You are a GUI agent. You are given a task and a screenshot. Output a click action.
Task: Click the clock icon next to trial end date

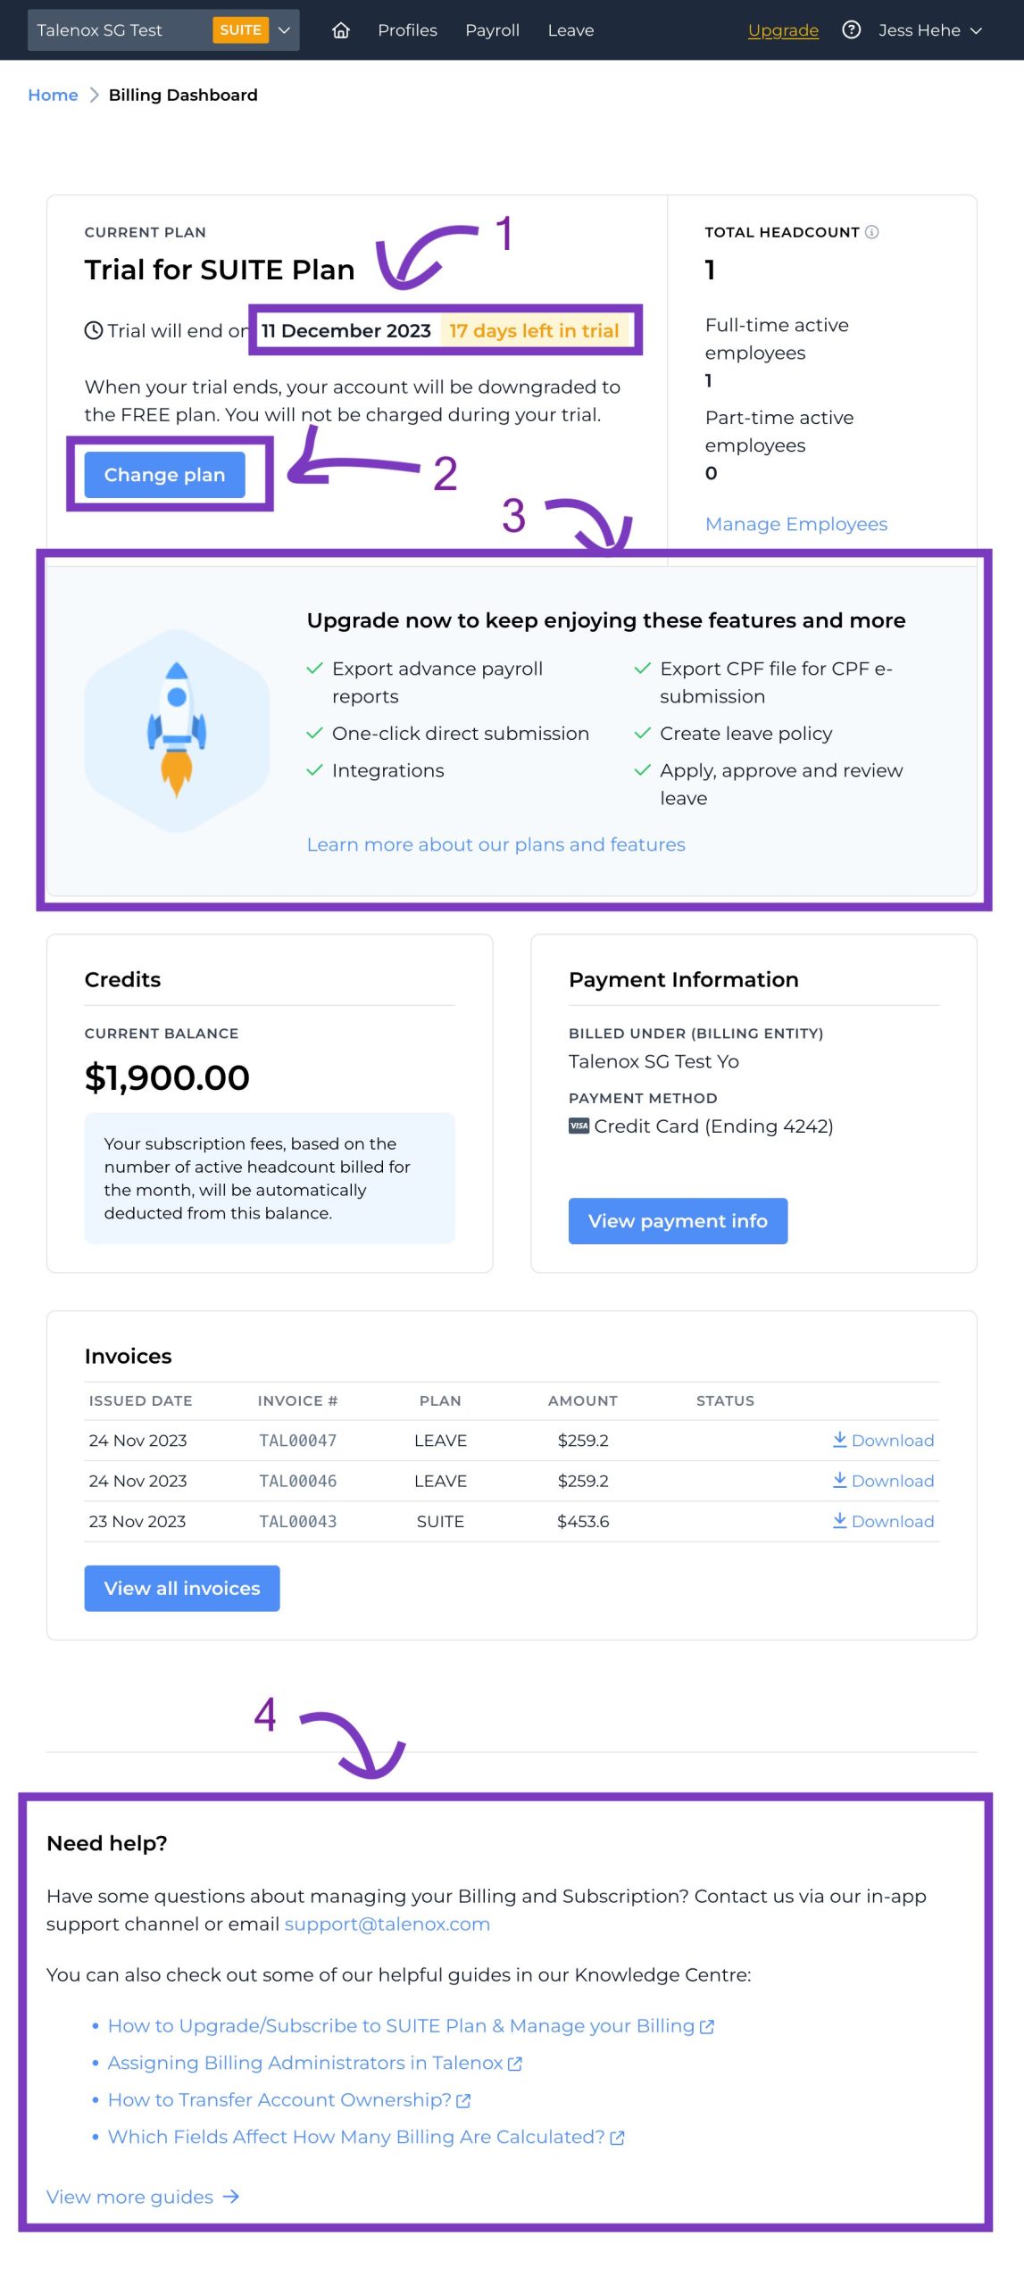[94, 329]
